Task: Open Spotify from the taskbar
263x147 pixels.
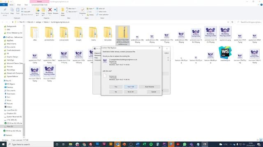Action: point(151,144)
